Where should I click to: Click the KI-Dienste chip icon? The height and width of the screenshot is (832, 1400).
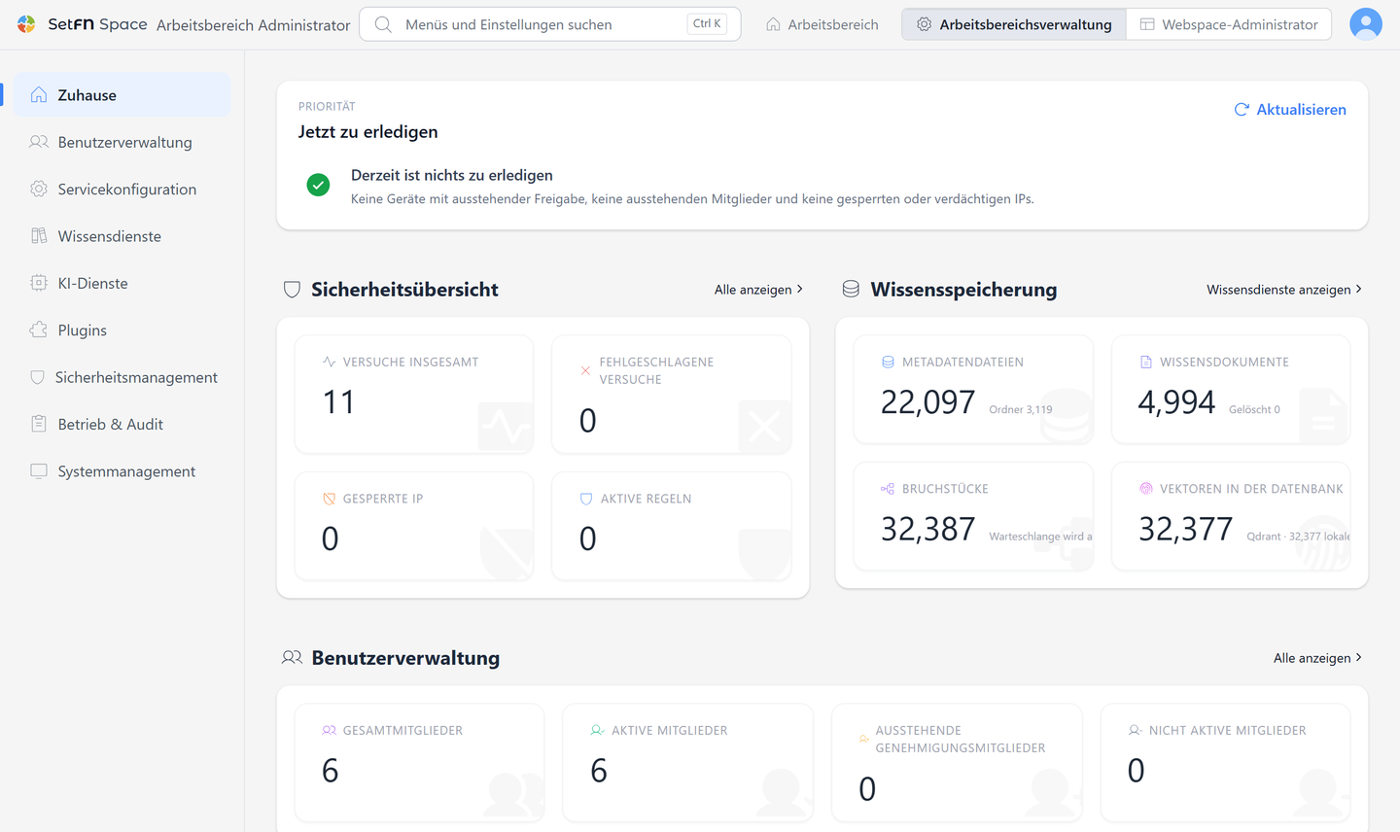click(x=39, y=283)
